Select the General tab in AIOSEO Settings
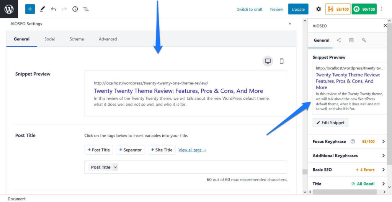 pyautogui.click(x=22, y=39)
